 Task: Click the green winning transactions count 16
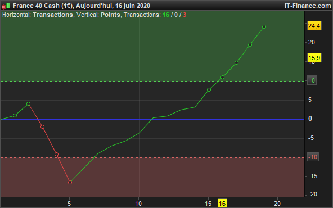click(x=166, y=15)
